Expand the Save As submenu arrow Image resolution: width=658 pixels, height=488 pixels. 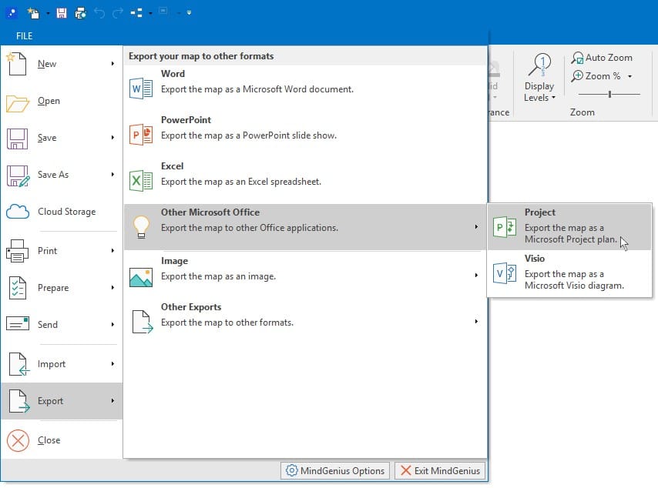tap(112, 175)
